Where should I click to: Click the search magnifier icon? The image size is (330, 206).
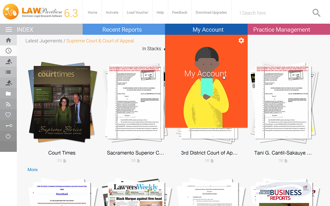coord(317,13)
